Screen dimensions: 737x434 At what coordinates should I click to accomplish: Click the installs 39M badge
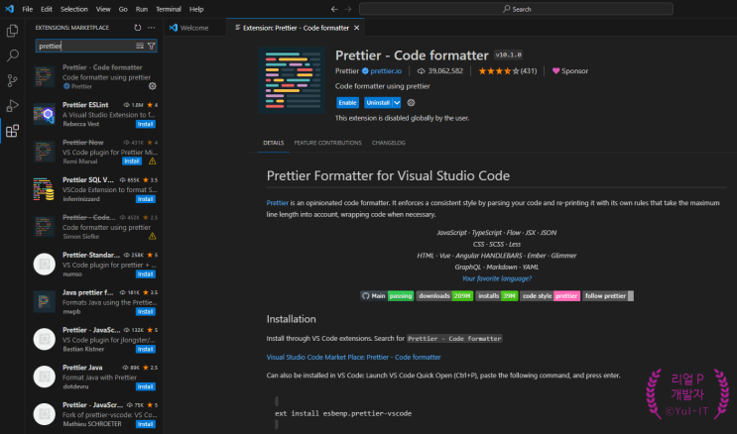497,296
